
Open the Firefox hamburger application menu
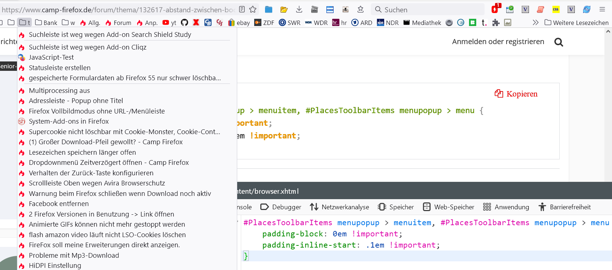click(x=602, y=9)
